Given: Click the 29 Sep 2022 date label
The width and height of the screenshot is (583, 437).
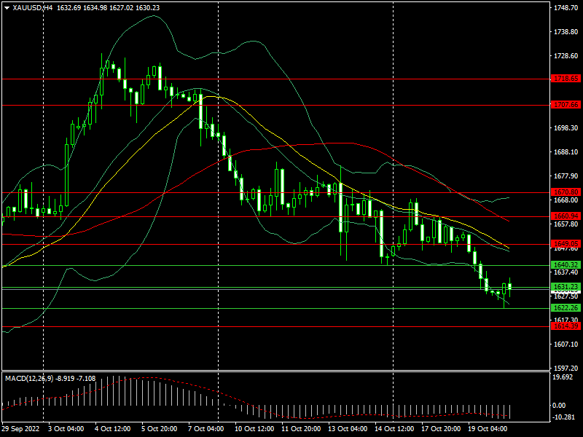Looking at the screenshot, I should tap(20, 429).
